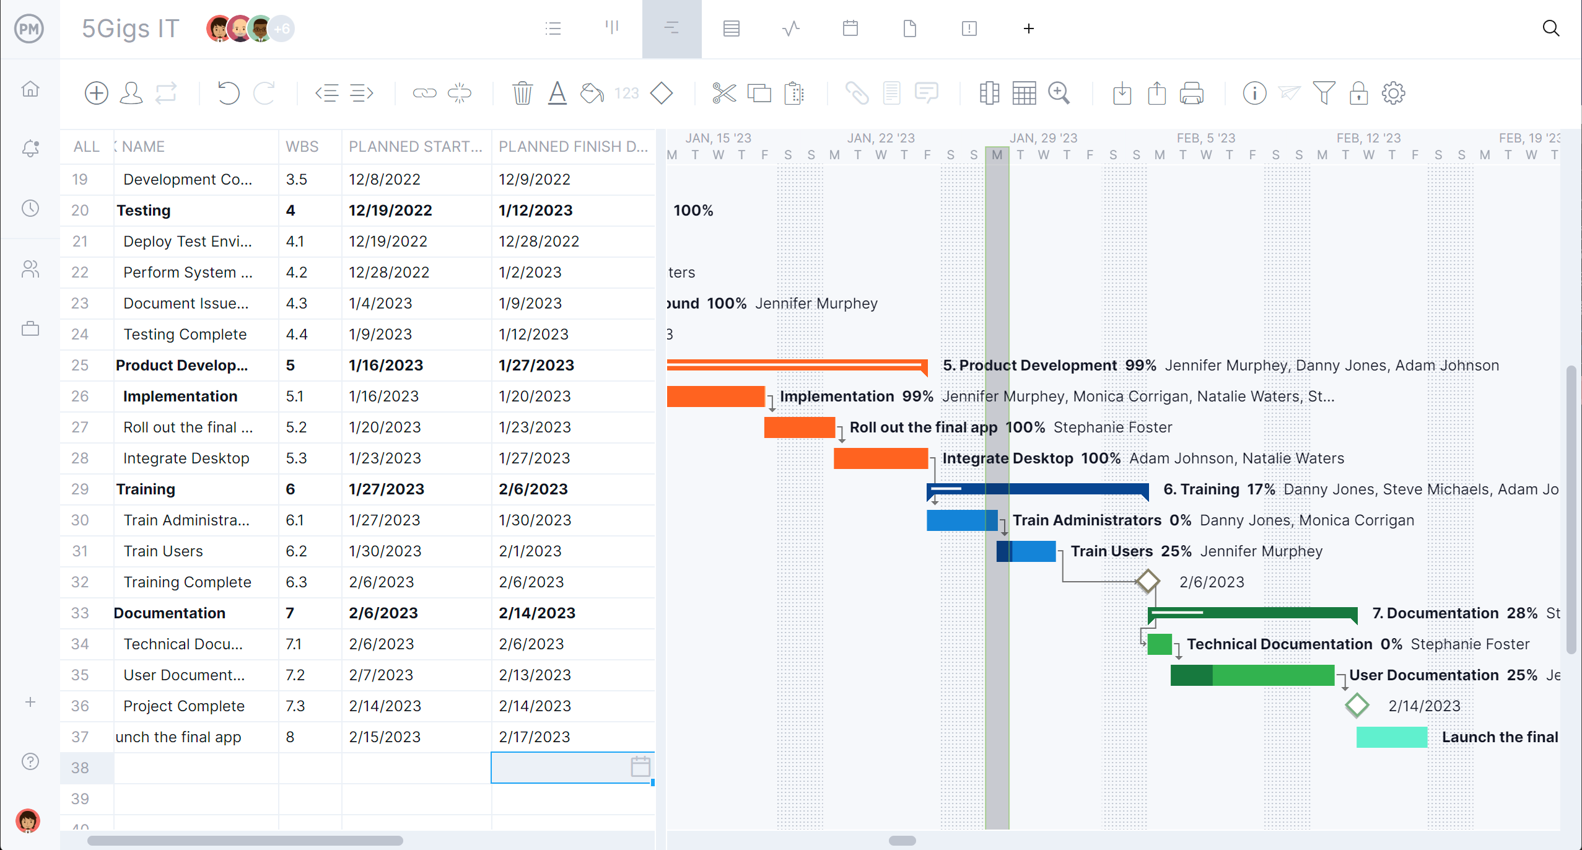This screenshot has height=850, width=1582.
Task: Toggle the lock icon in toolbar
Action: [x=1358, y=94]
